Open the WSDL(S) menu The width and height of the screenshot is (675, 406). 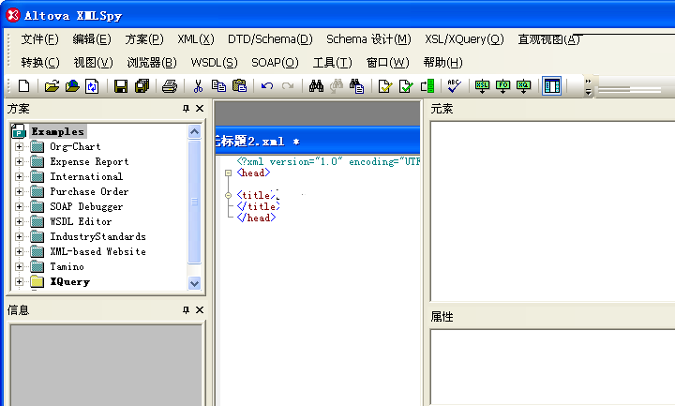pyautogui.click(x=214, y=63)
